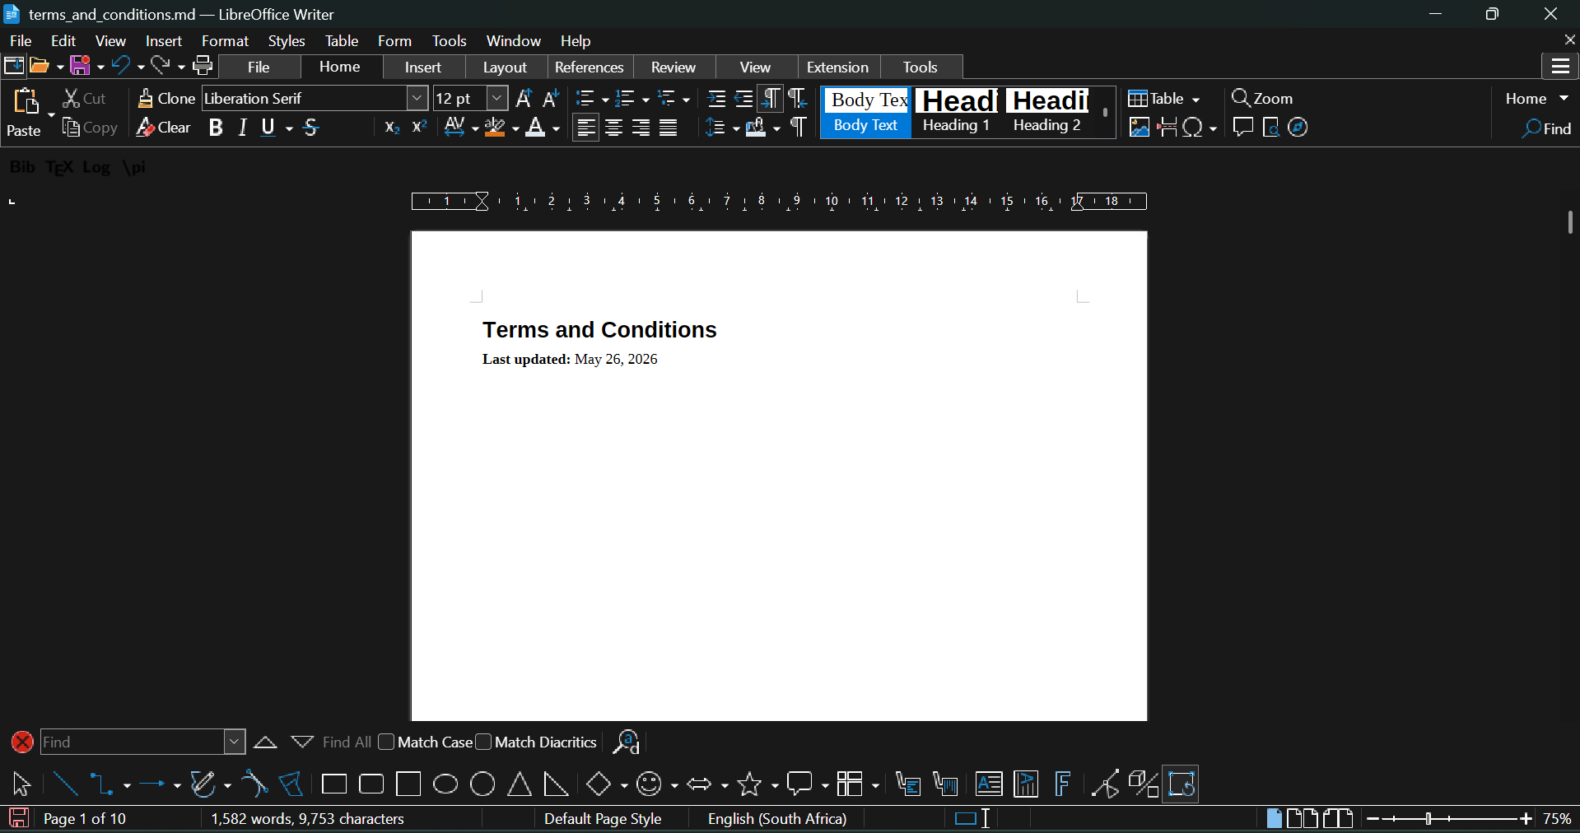Close the Find toolbar
Viewport: 1580px width, 833px height.
[x=22, y=742]
